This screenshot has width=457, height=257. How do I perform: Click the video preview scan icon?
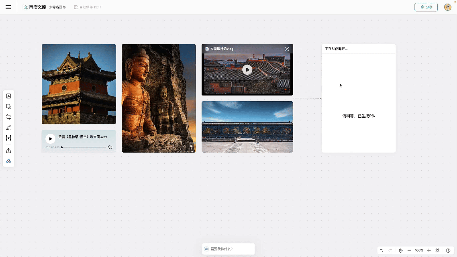(x=287, y=49)
